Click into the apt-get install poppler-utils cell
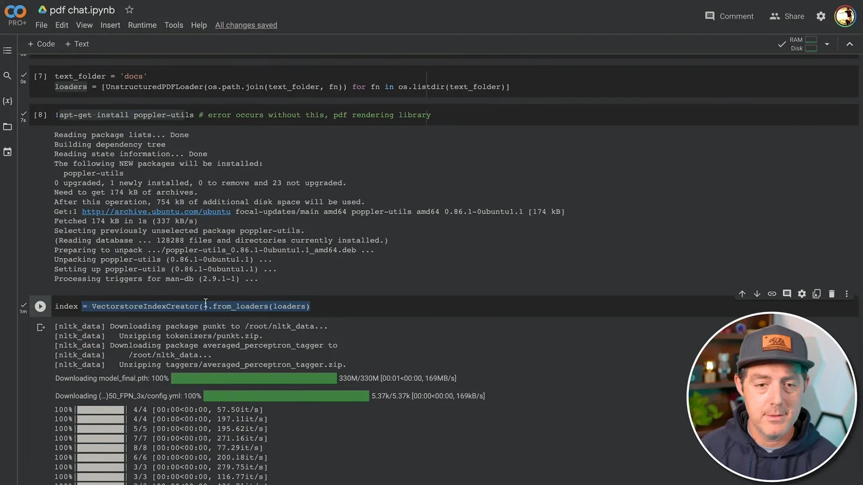The width and height of the screenshot is (863, 485). coord(242,115)
